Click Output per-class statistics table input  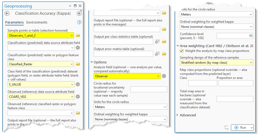[x=123, y=41]
